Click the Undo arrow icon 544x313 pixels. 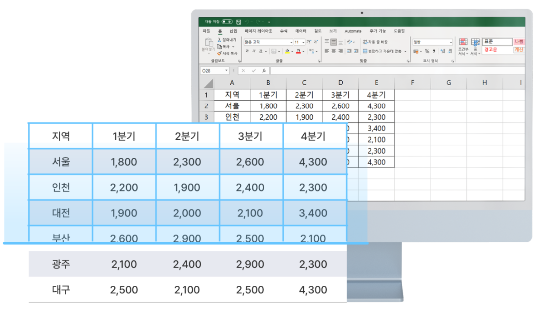pos(247,22)
